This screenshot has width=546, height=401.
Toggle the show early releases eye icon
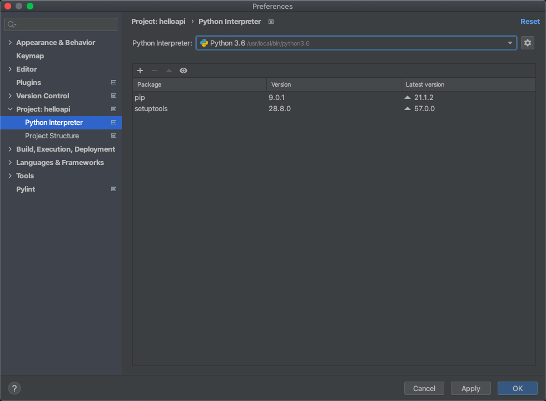(183, 71)
